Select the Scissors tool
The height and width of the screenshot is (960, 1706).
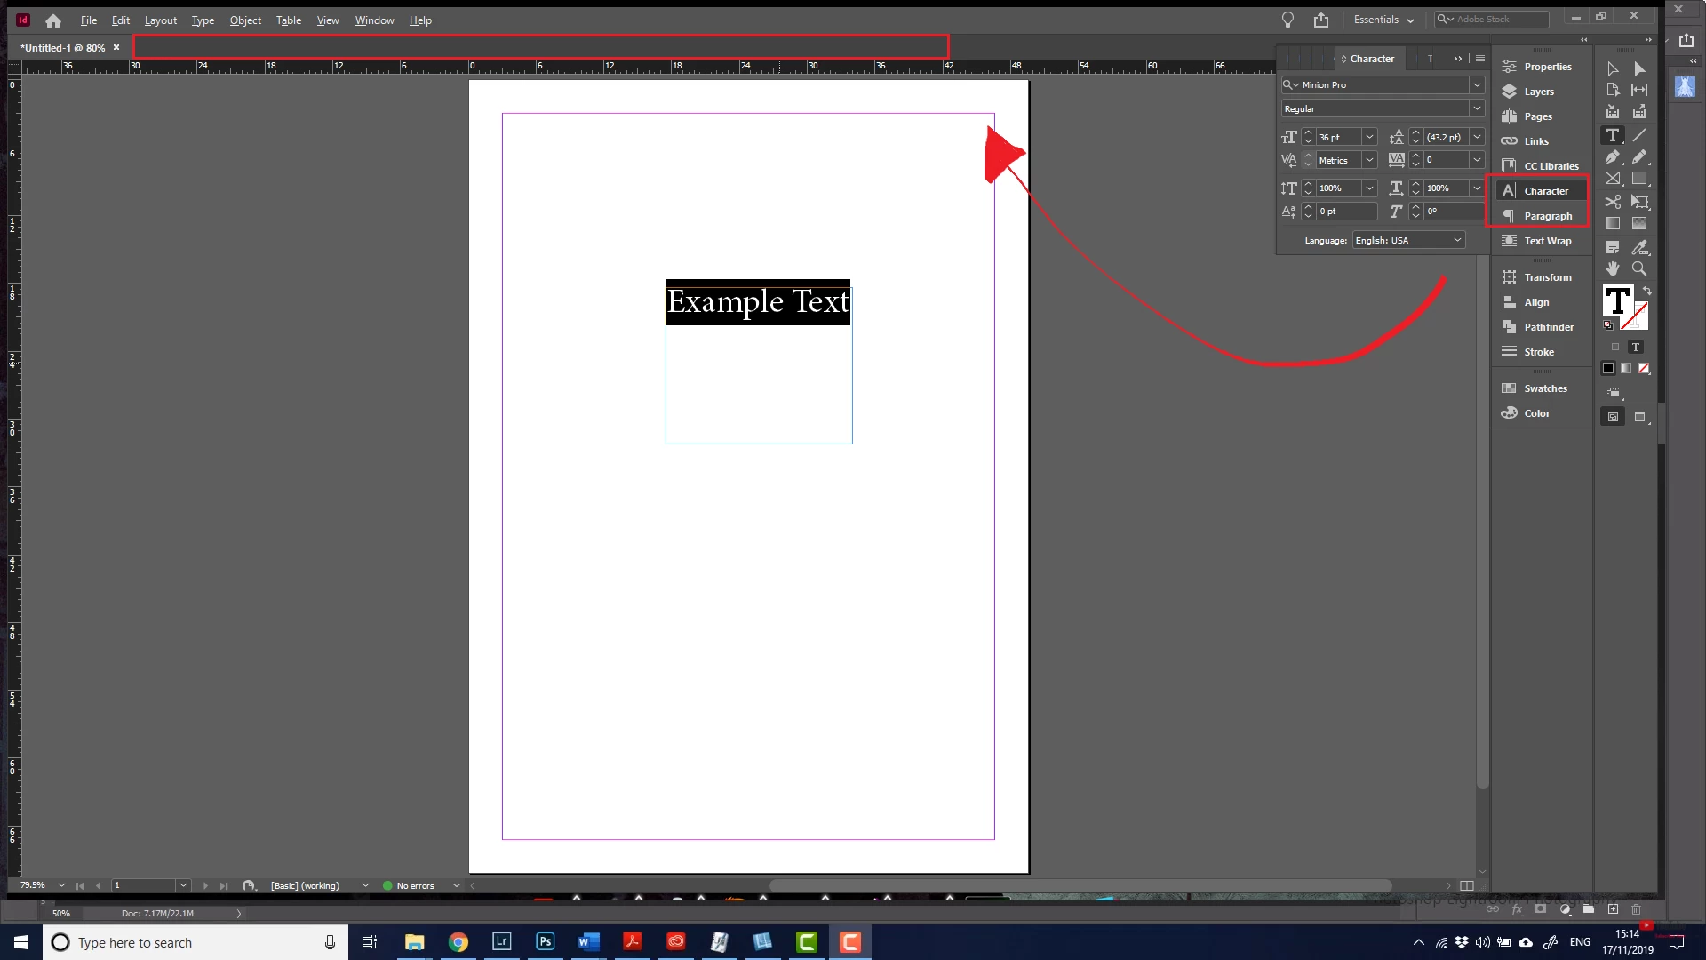pos(1612,202)
